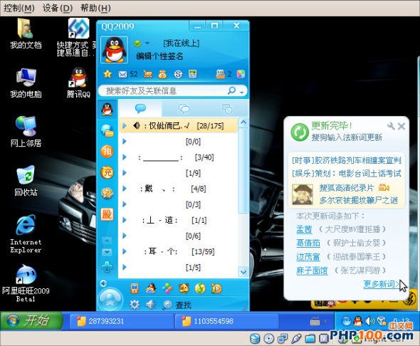420x346 pixels.
Task: Open the shopping cart icon in QQ toolbar
Action: click(147, 74)
